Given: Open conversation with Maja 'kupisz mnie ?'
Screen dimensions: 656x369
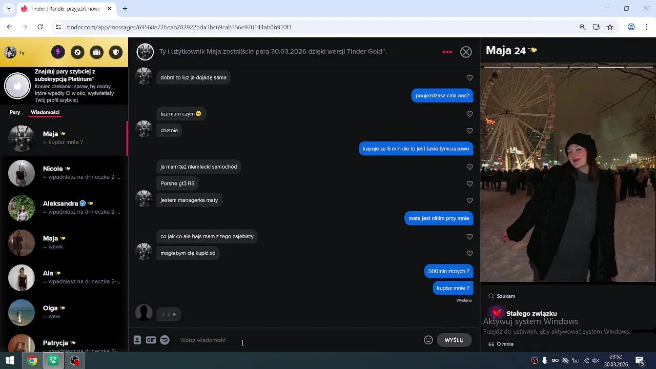Looking at the screenshot, I should click(64, 138).
